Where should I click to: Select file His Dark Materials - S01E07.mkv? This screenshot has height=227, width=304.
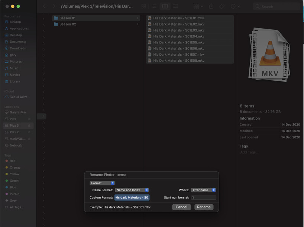pyautogui.click(x=190, y=55)
